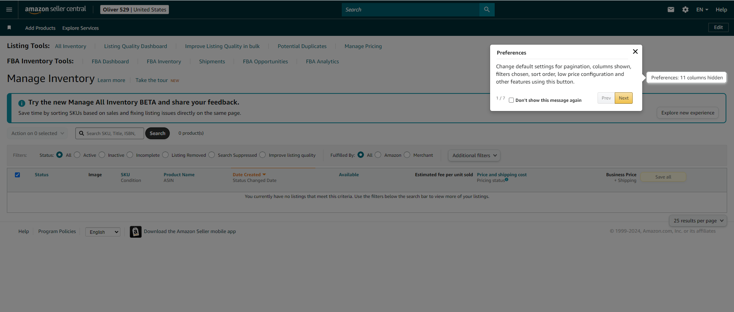Click 'Take the tour' link

click(151, 80)
